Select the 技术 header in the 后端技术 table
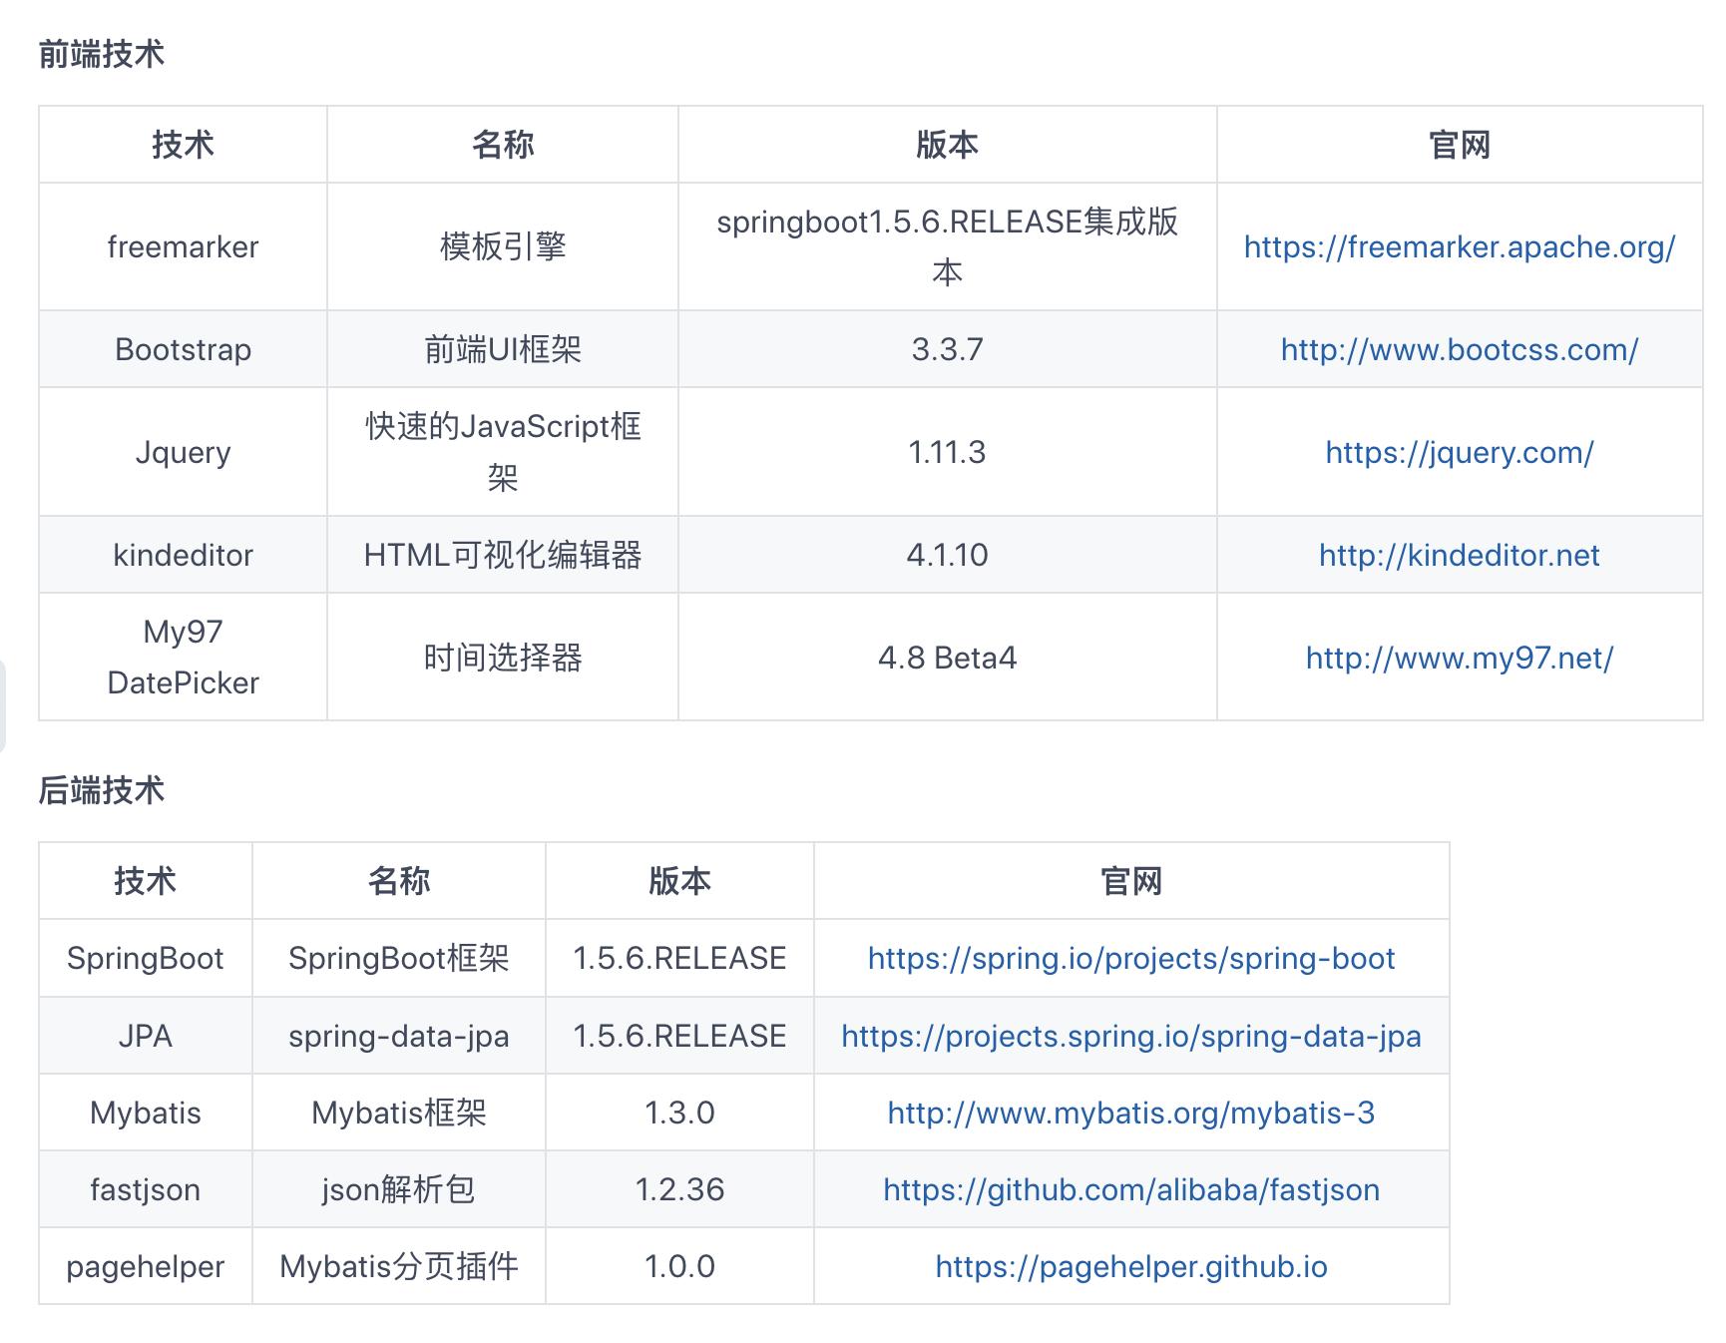Screen dimensions: 1726x1343 pyautogui.click(x=146, y=881)
